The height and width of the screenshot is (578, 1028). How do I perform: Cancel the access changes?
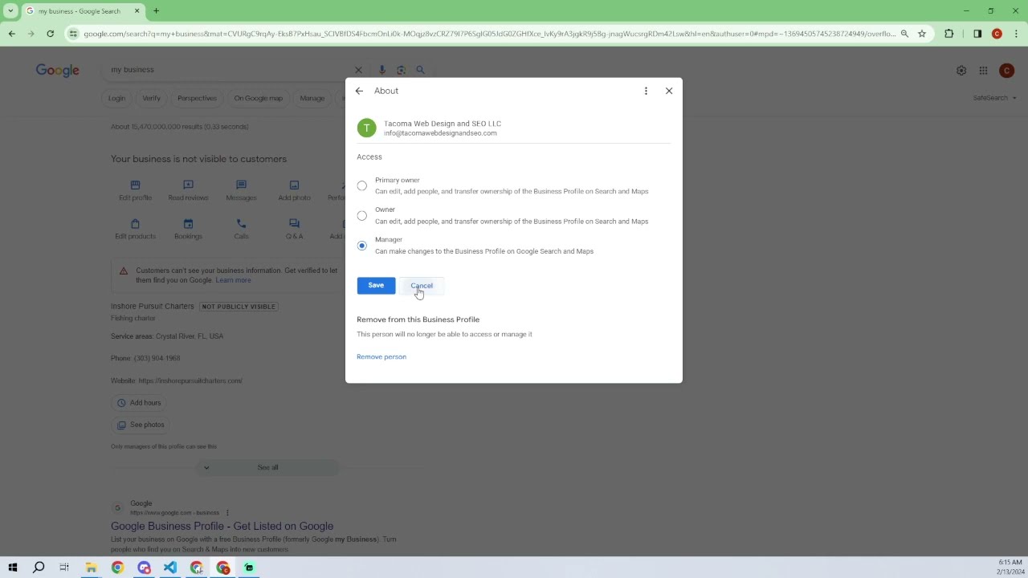click(x=422, y=286)
